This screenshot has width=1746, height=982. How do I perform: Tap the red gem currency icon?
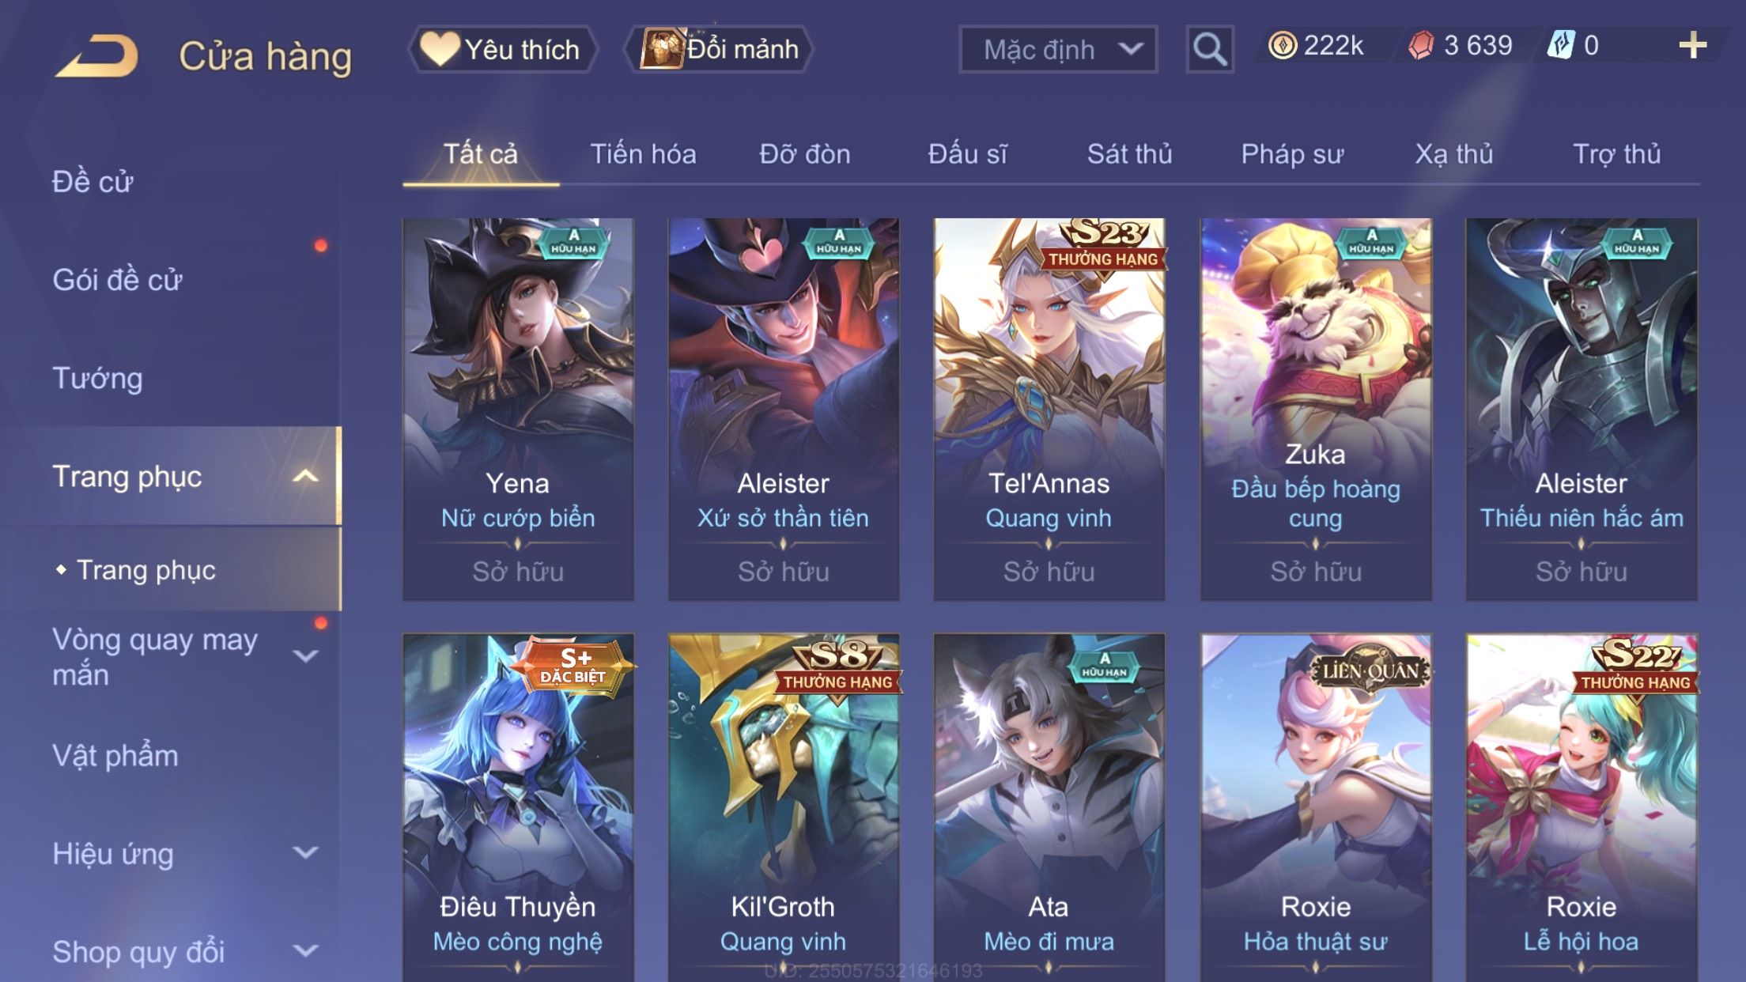[x=1420, y=45]
